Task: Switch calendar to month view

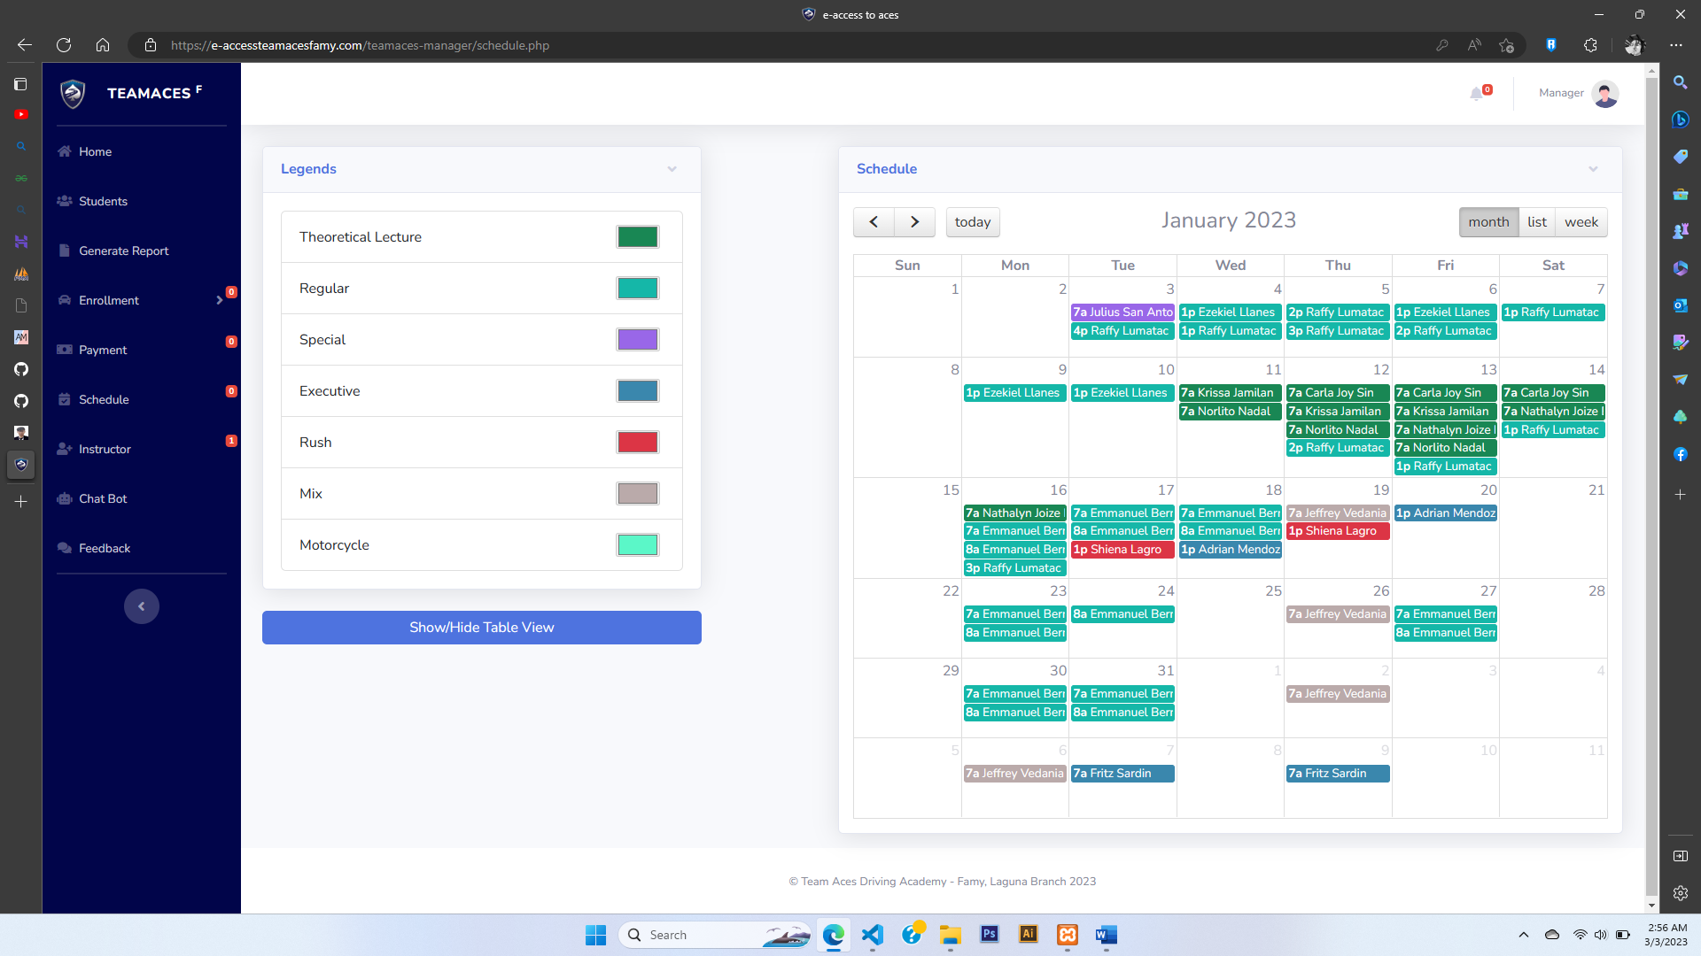Action: tap(1488, 222)
